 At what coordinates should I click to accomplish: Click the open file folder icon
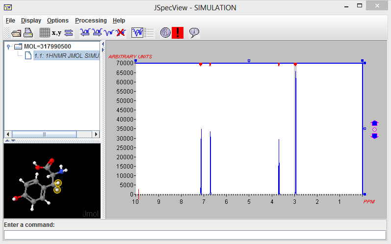[x=16, y=33]
